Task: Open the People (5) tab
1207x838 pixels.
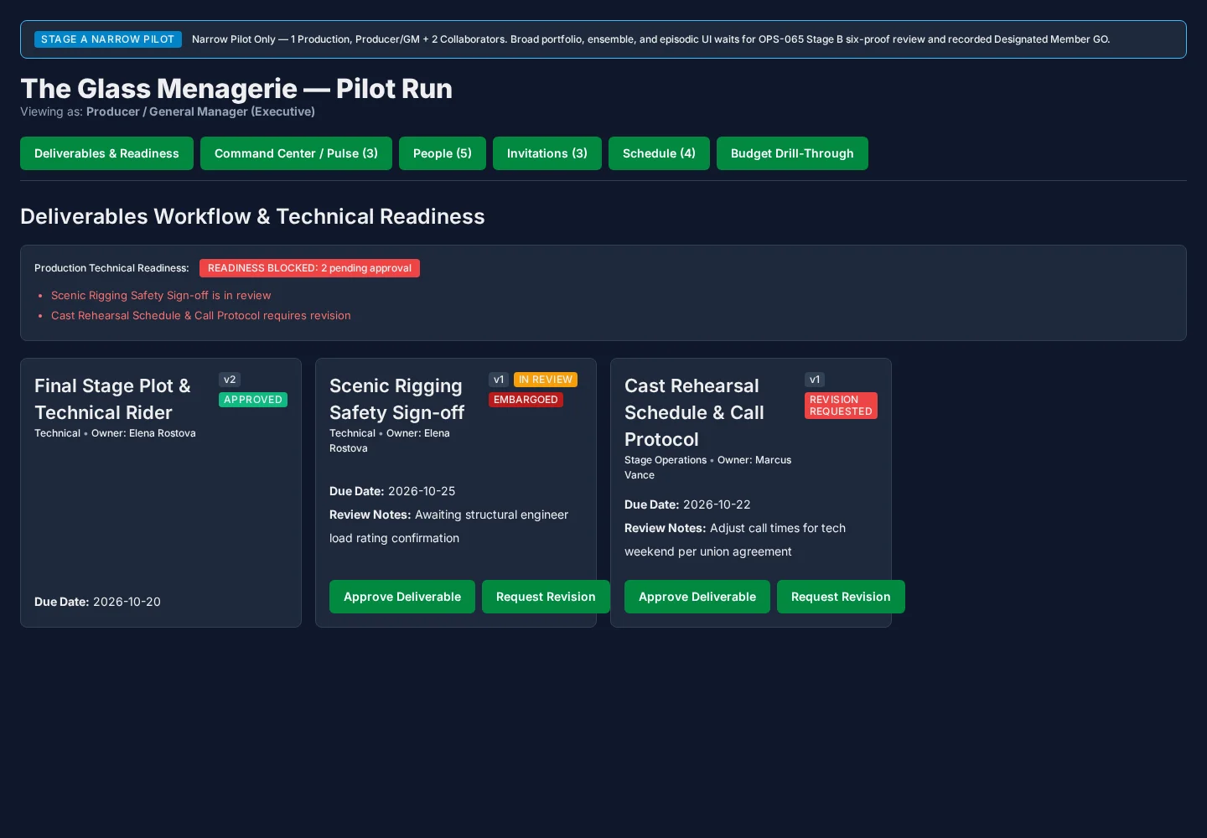Action: [x=443, y=153]
